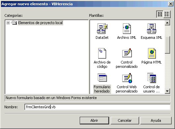Click templates scrollbar down arrow
Screen dimensions: 175x129
point(167,91)
